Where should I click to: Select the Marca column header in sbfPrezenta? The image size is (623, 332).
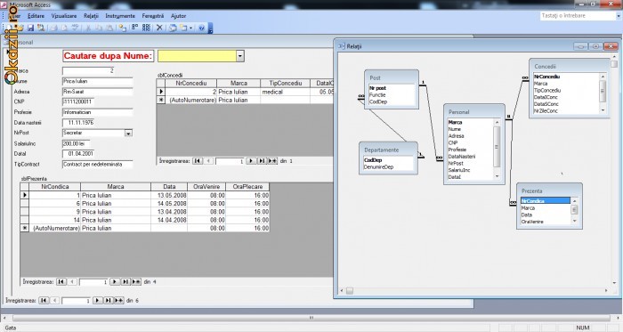[116, 187]
